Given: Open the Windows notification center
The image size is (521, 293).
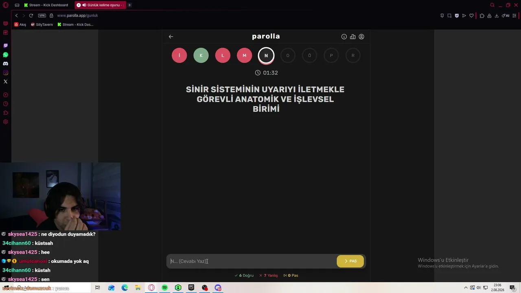Looking at the screenshot, I should [512, 288].
